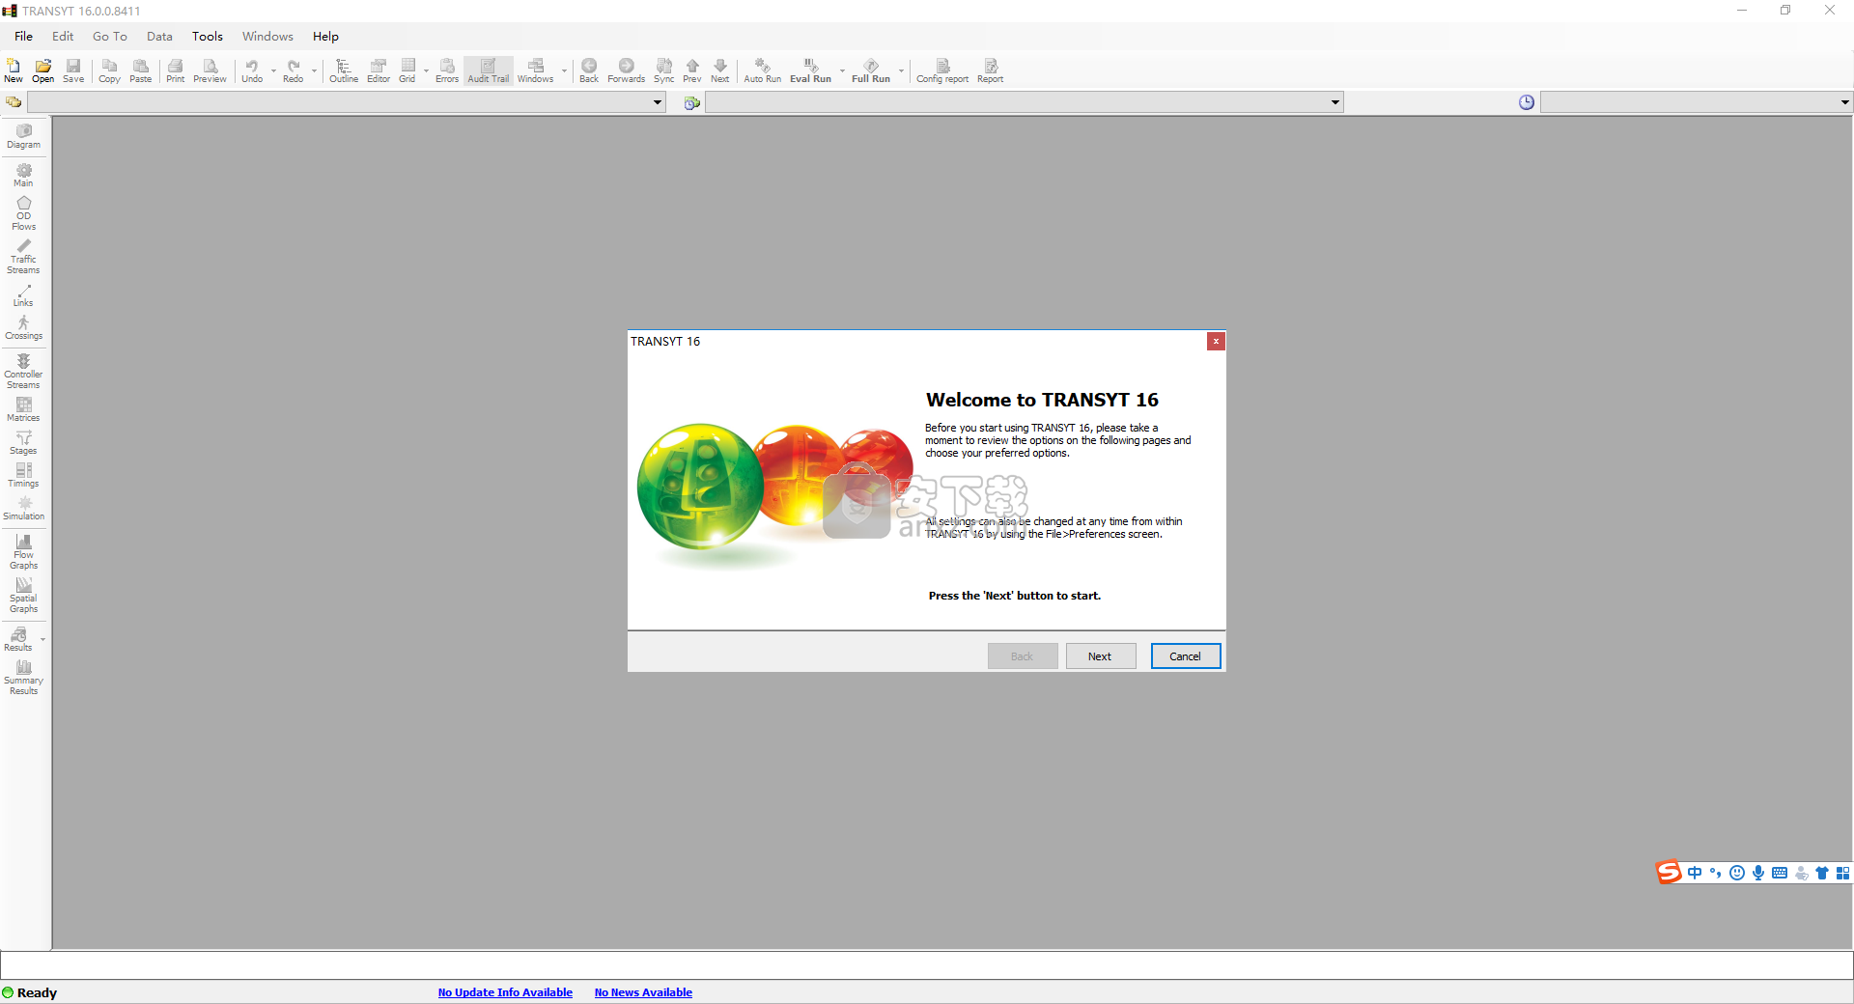Click the Grid toolbar icon
The height and width of the screenshot is (1004, 1854).
point(407,70)
